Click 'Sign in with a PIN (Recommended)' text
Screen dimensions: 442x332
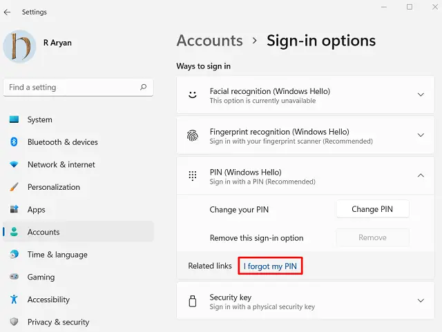[262, 182]
